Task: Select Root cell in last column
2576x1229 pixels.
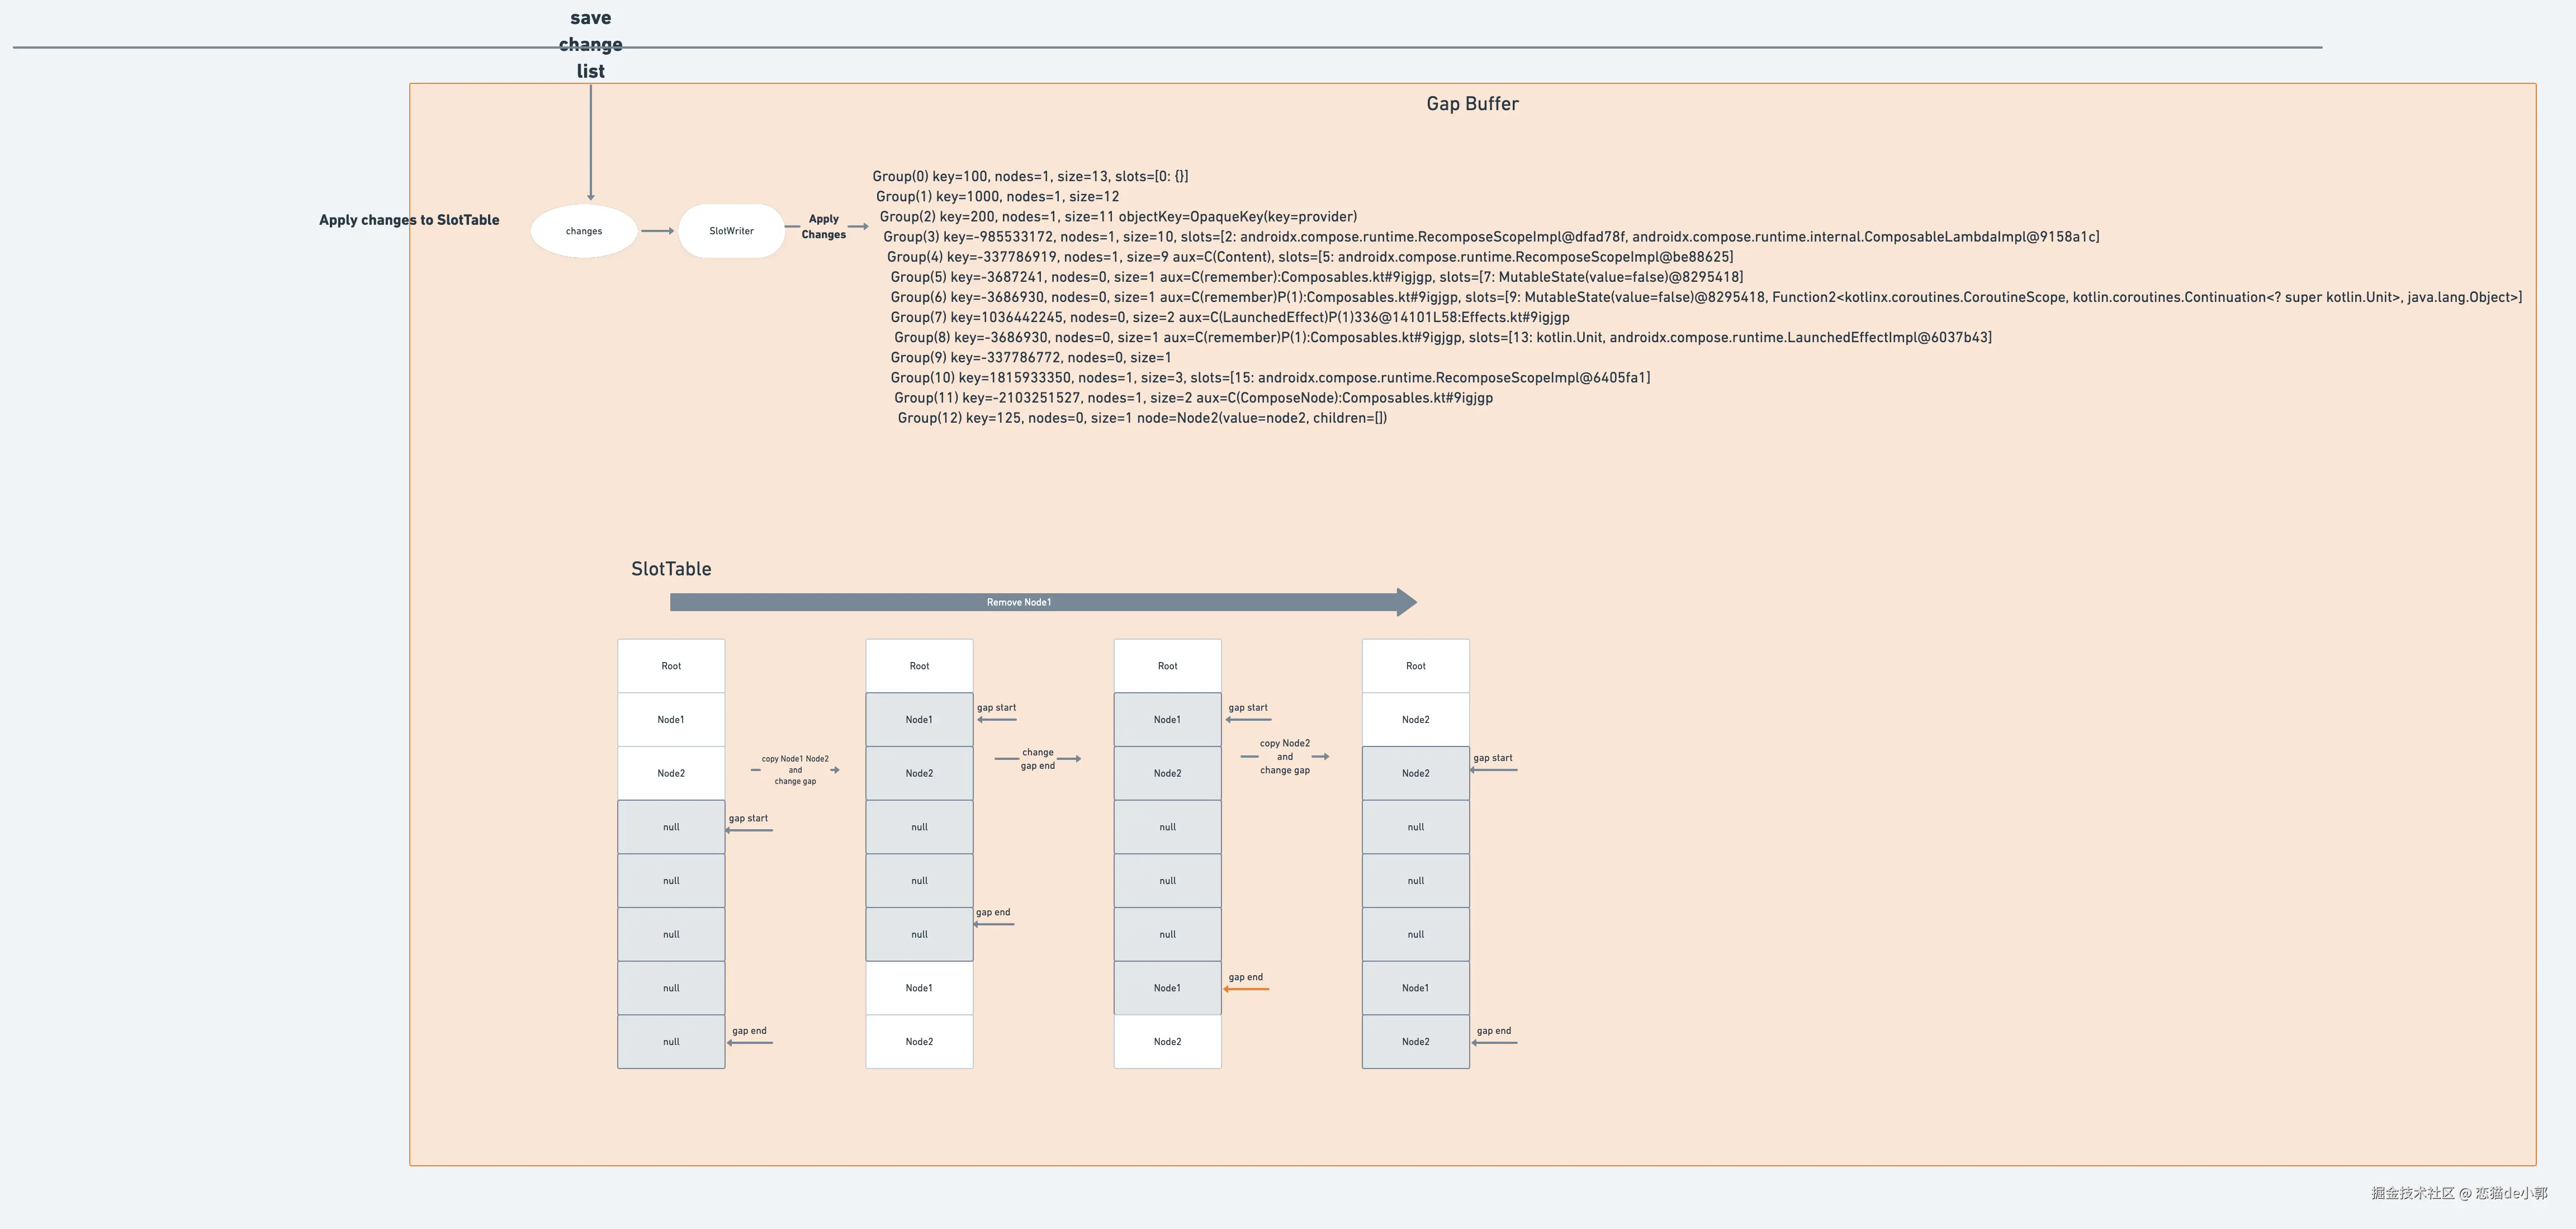Action: point(1415,666)
